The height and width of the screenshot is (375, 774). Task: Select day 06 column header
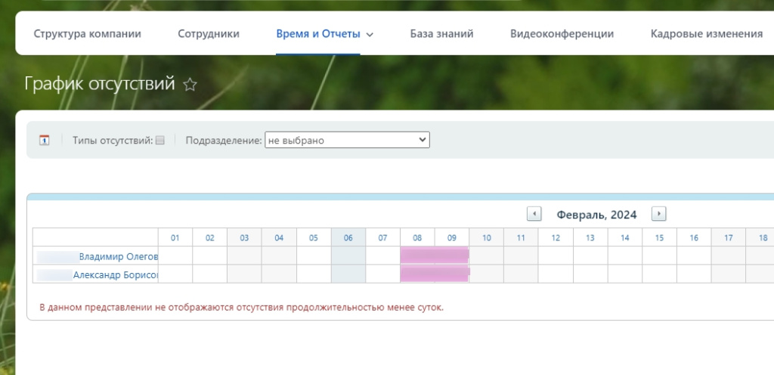348,237
